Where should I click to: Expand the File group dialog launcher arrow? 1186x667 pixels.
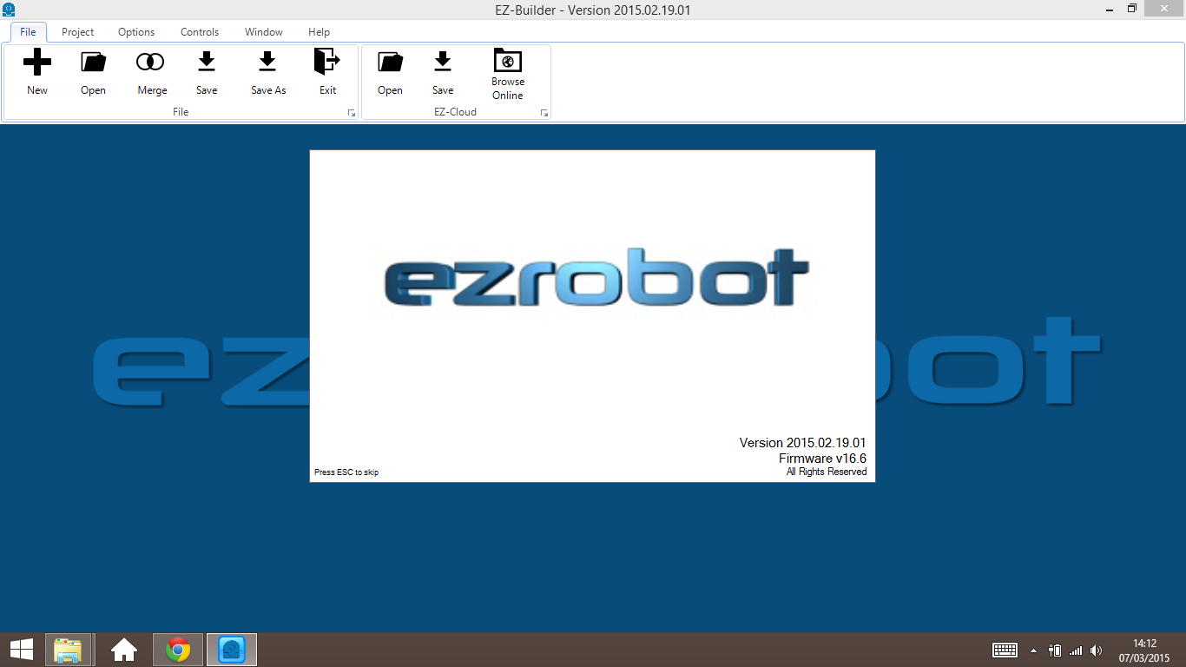(x=351, y=112)
